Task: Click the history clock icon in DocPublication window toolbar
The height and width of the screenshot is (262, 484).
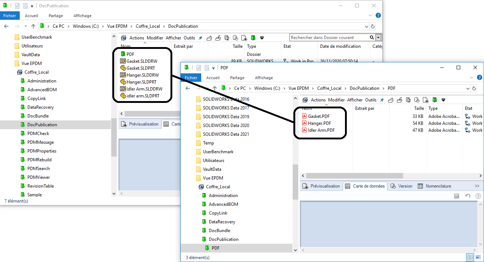Action: pos(235,38)
